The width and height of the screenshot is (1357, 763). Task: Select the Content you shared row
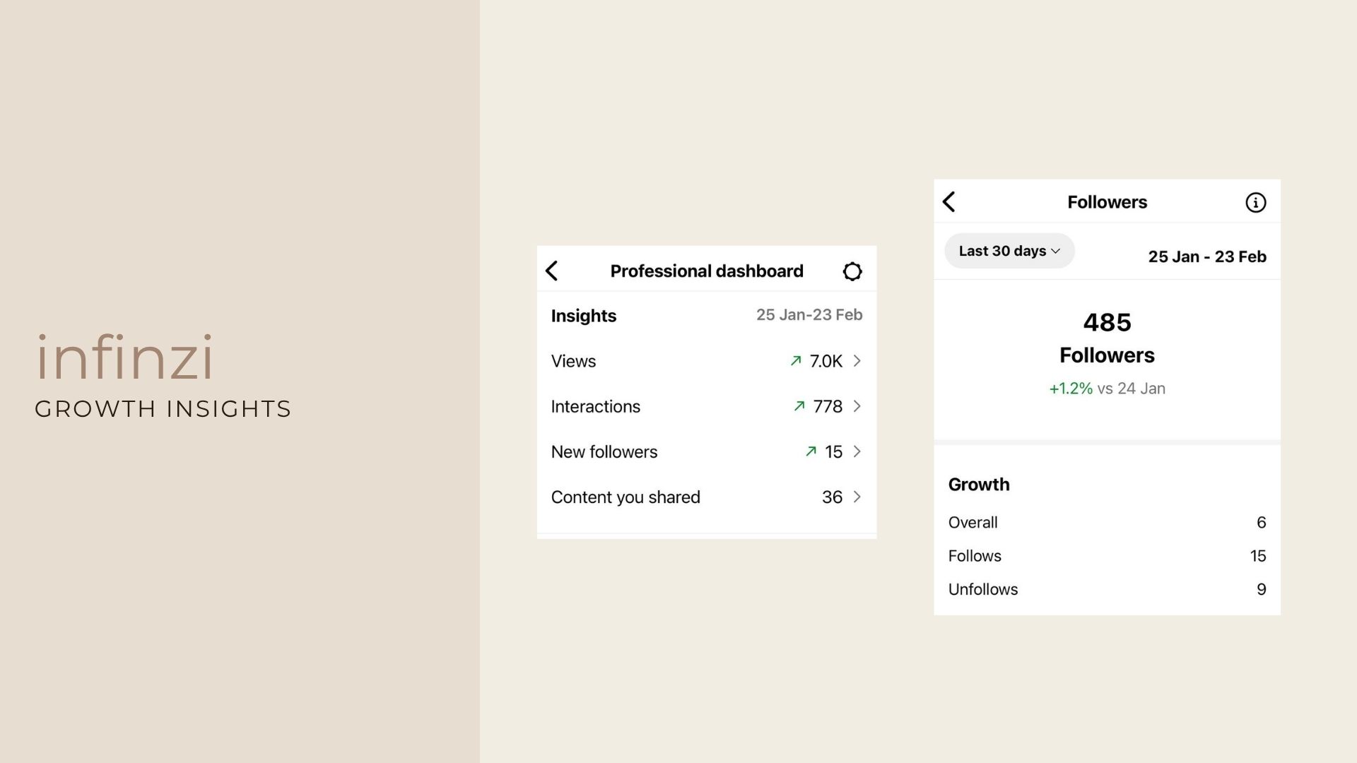pos(707,497)
